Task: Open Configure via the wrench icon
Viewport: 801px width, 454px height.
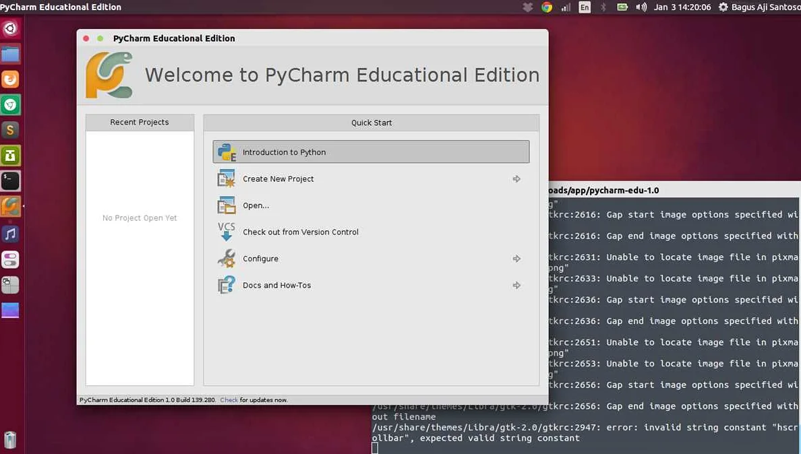Action: [226, 258]
